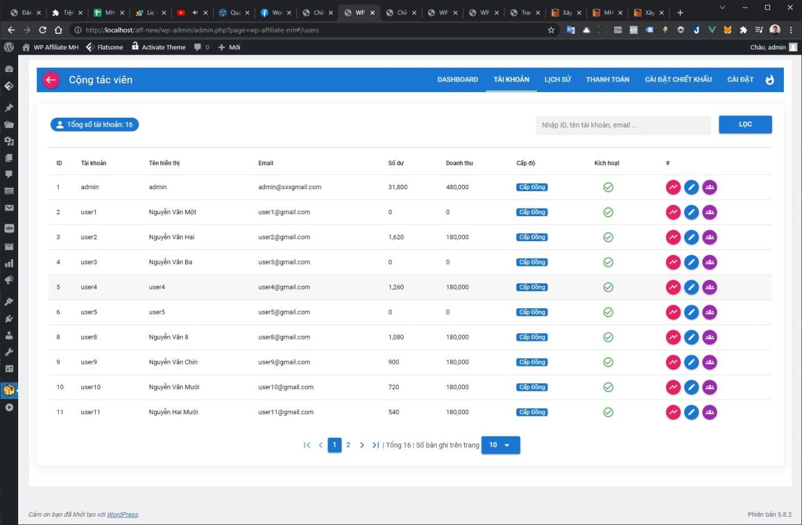
Task: Open the blue edit pencil icon for user1
Action: (691, 212)
